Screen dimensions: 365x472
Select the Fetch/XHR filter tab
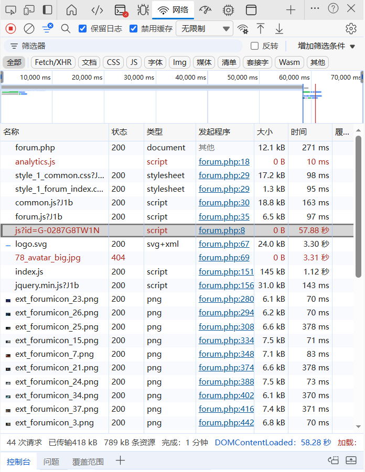tap(53, 62)
